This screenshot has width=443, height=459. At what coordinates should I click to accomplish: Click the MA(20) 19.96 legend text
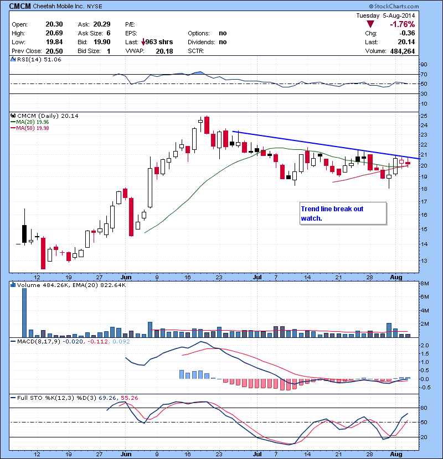pyautogui.click(x=33, y=122)
